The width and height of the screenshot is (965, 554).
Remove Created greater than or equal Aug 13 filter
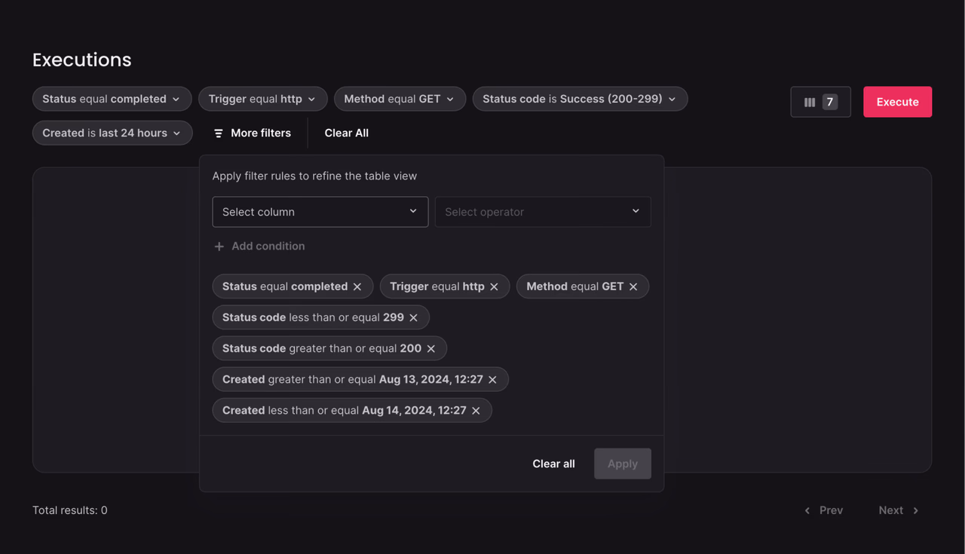pos(493,379)
